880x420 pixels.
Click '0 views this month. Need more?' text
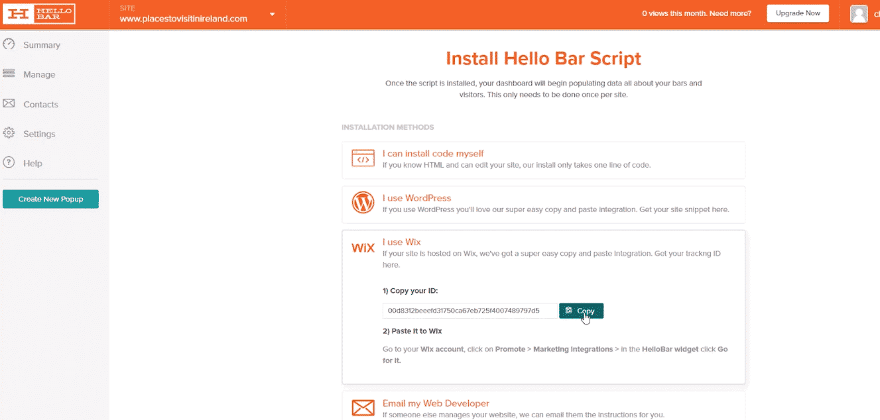(x=696, y=13)
